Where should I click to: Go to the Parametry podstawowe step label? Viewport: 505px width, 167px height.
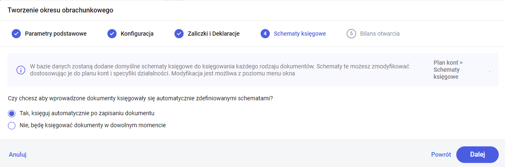[56, 34]
